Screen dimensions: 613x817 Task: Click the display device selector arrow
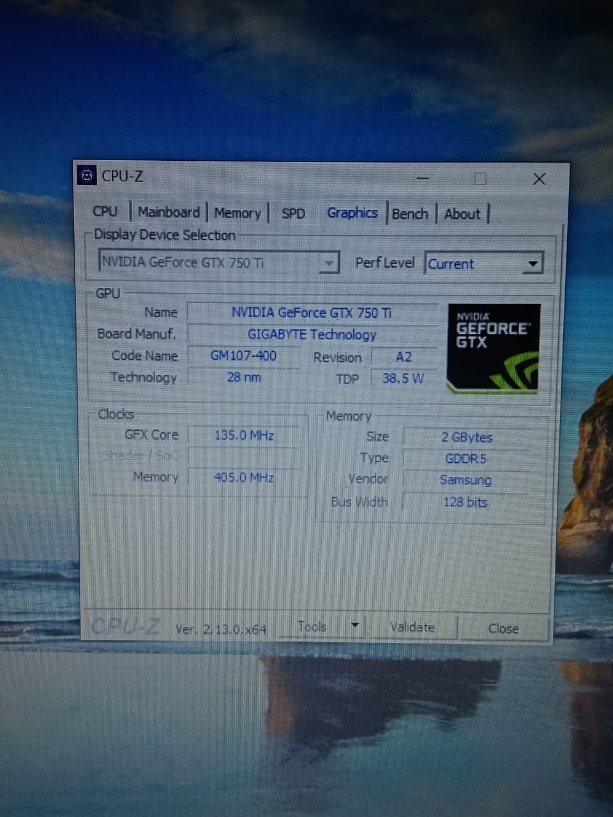pos(329,262)
